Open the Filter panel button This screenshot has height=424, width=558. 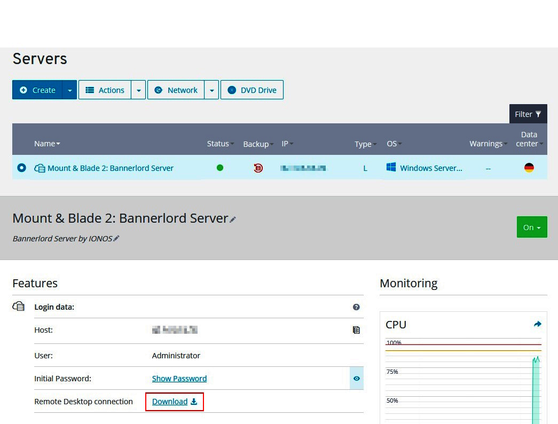pos(528,114)
